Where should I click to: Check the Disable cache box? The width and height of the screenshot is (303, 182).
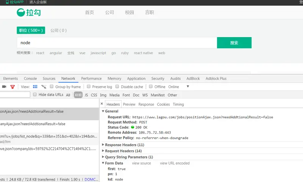coord(117,86)
